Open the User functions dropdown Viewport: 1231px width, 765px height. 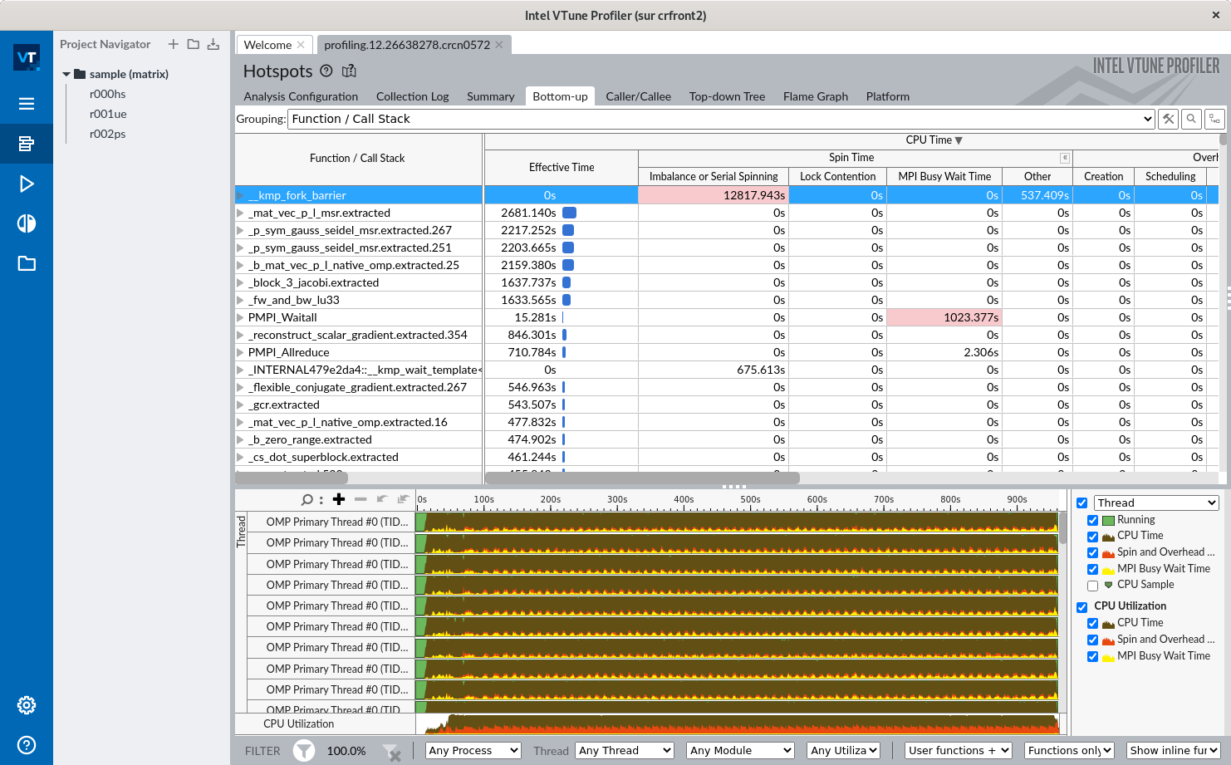tap(959, 751)
